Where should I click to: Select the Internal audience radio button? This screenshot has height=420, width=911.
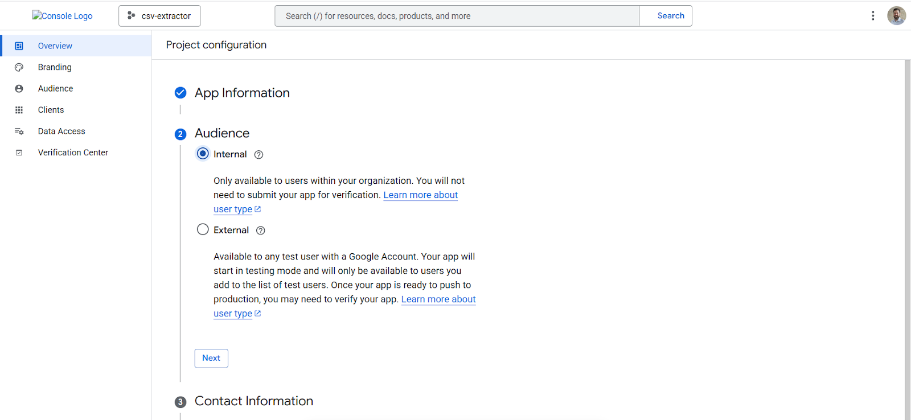203,154
